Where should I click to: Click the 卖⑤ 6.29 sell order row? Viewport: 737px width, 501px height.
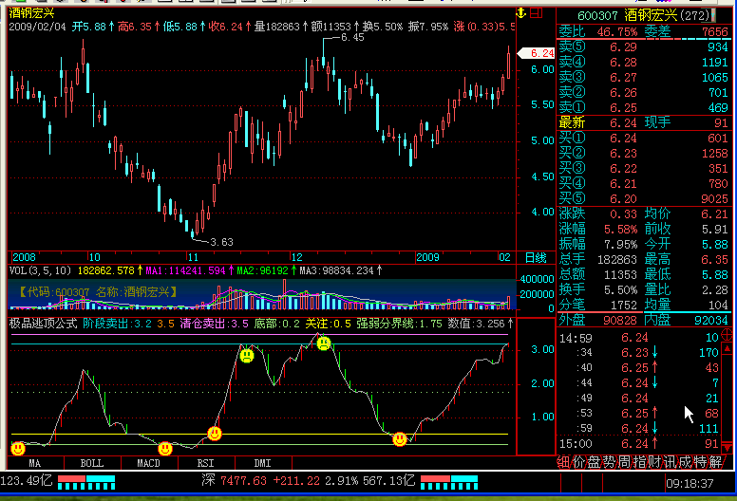click(644, 46)
